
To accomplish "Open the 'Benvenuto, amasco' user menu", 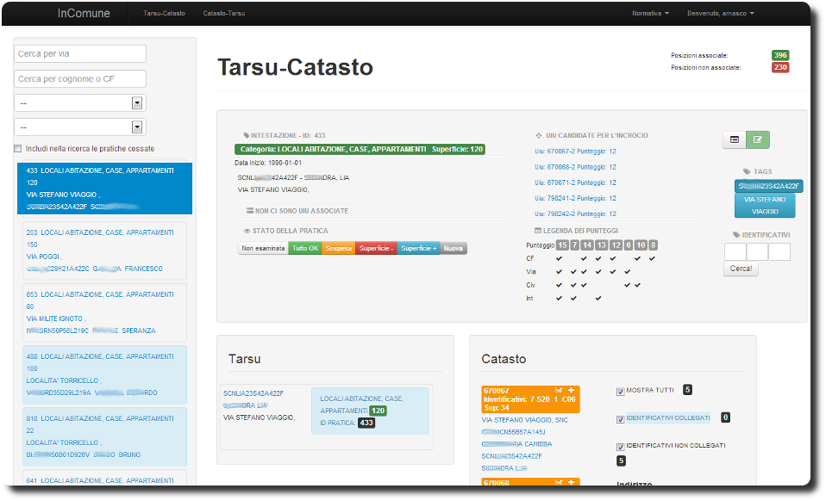I will point(720,14).
